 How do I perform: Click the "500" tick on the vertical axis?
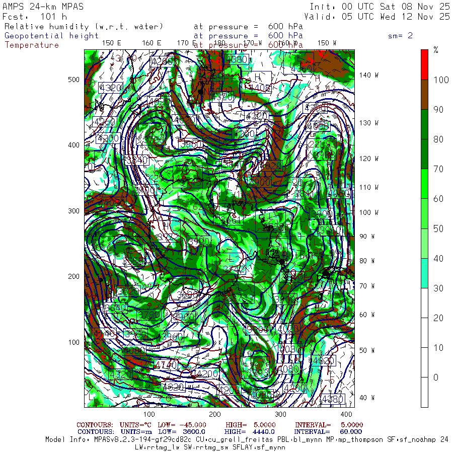click(73, 80)
